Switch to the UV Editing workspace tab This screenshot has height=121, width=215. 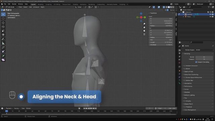click(x=57, y=4)
